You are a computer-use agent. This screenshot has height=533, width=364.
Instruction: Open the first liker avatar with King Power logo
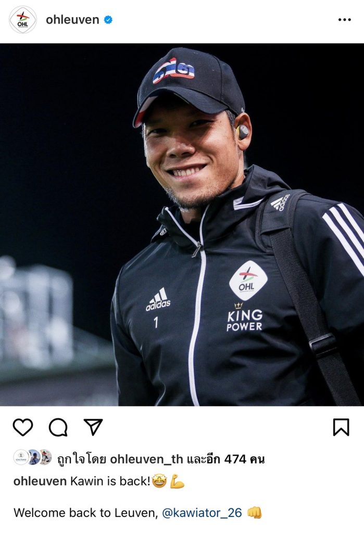pyautogui.click(x=21, y=457)
